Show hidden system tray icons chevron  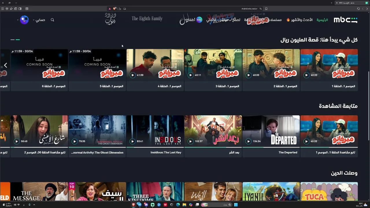(x=34, y=205)
